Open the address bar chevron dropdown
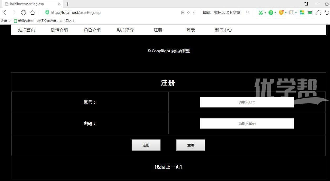The width and height of the screenshot is (330, 181). coord(194,13)
